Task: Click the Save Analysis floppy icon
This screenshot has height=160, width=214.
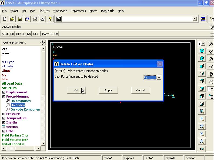Action: [x=20, y=19]
